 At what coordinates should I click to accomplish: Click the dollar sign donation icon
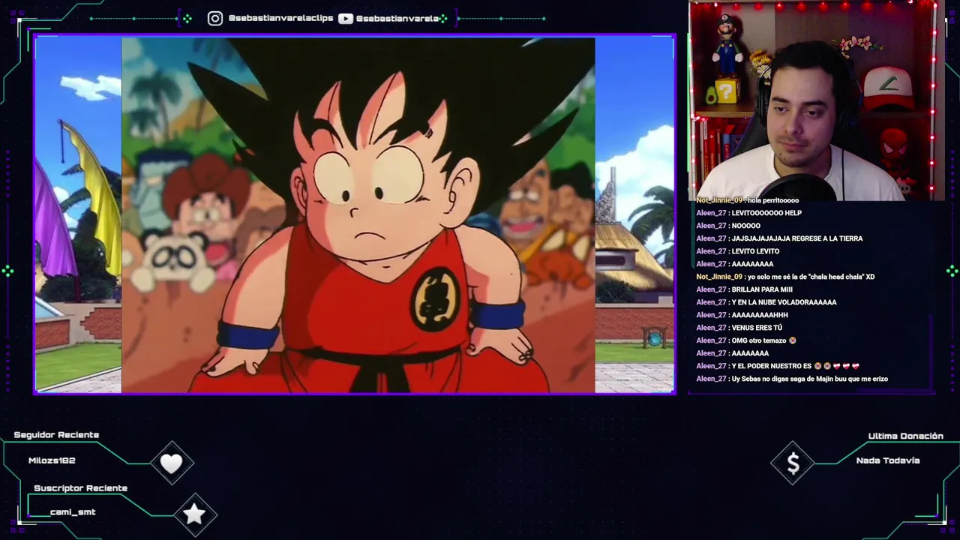pos(793,464)
